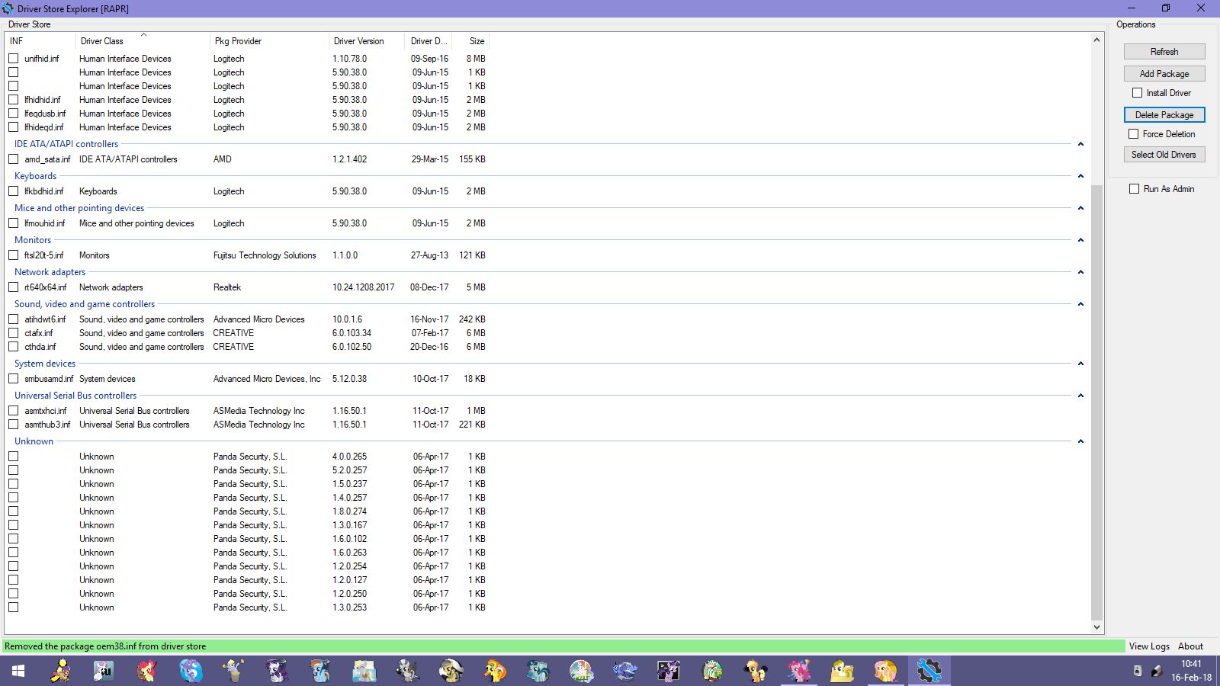Open View Logs
Screen dimensions: 1220x686
[x=1149, y=646]
